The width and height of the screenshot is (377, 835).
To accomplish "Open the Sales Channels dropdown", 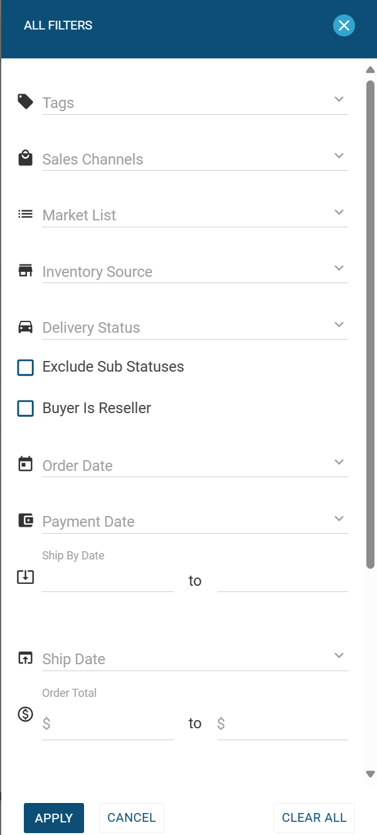I will (x=195, y=159).
